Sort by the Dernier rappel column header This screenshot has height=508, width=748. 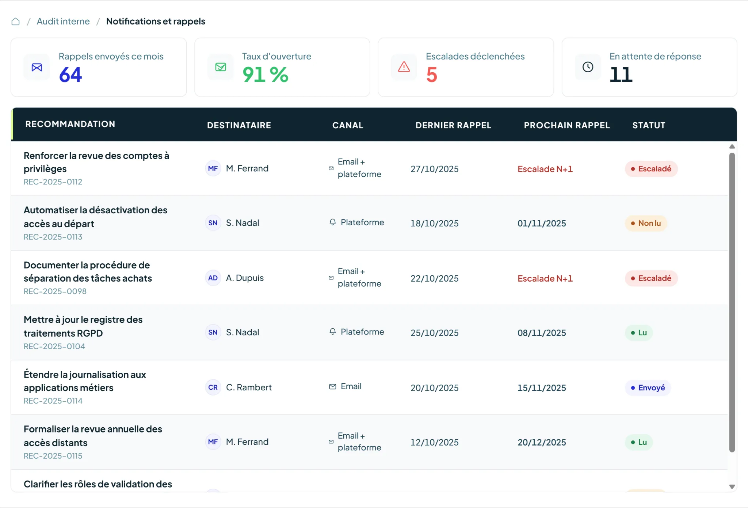pyautogui.click(x=453, y=125)
